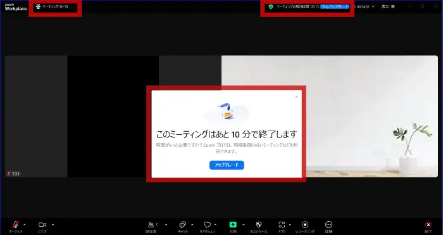Unmute the microphone via the オーディオ icon

[x=15, y=224]
